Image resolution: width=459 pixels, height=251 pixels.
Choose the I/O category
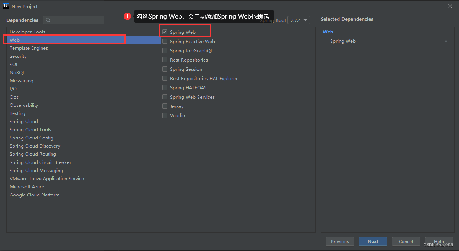point(84,89)
